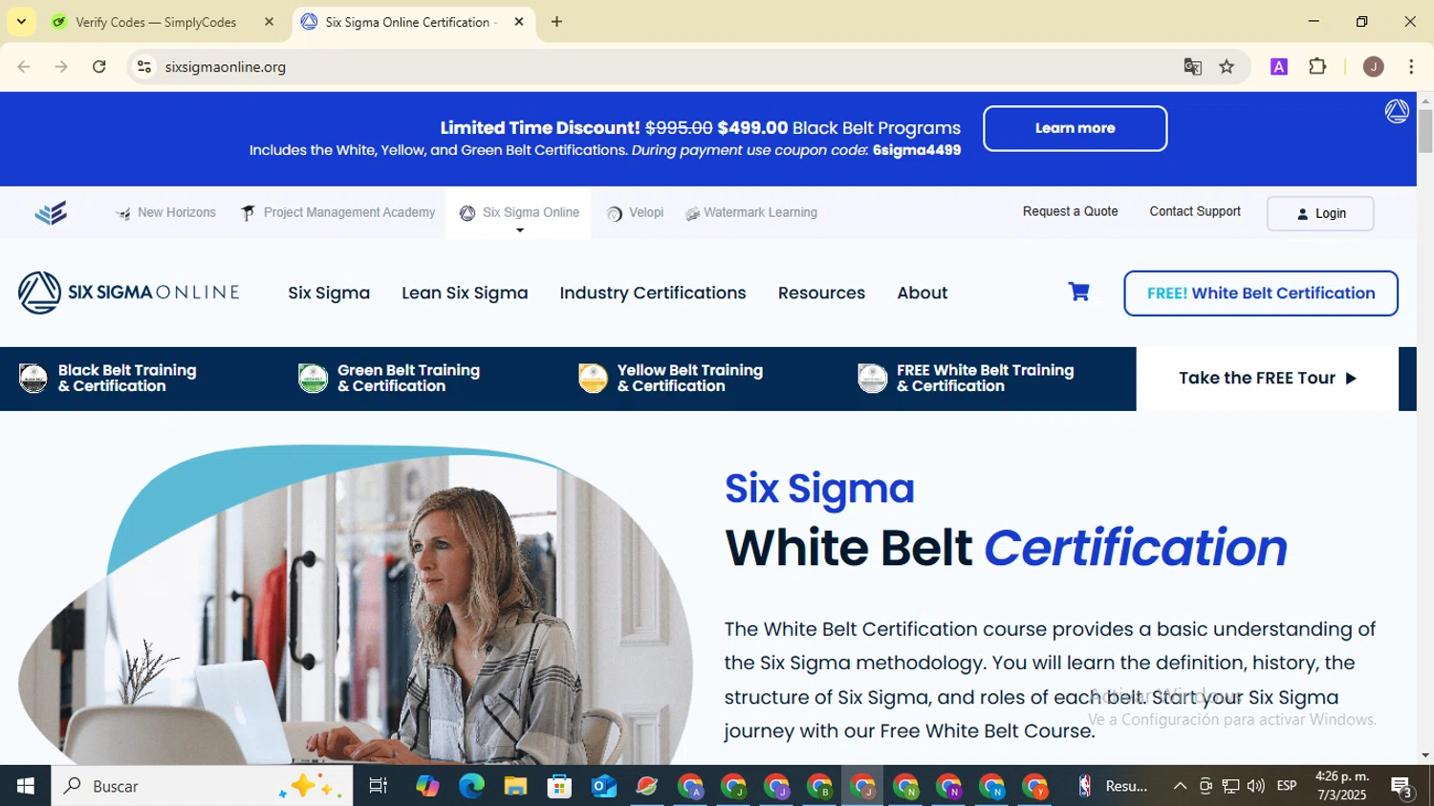The image size is (1434, 806).
Task: Open Chrome's three-dot menu
Action: [x=1411, y=67]
